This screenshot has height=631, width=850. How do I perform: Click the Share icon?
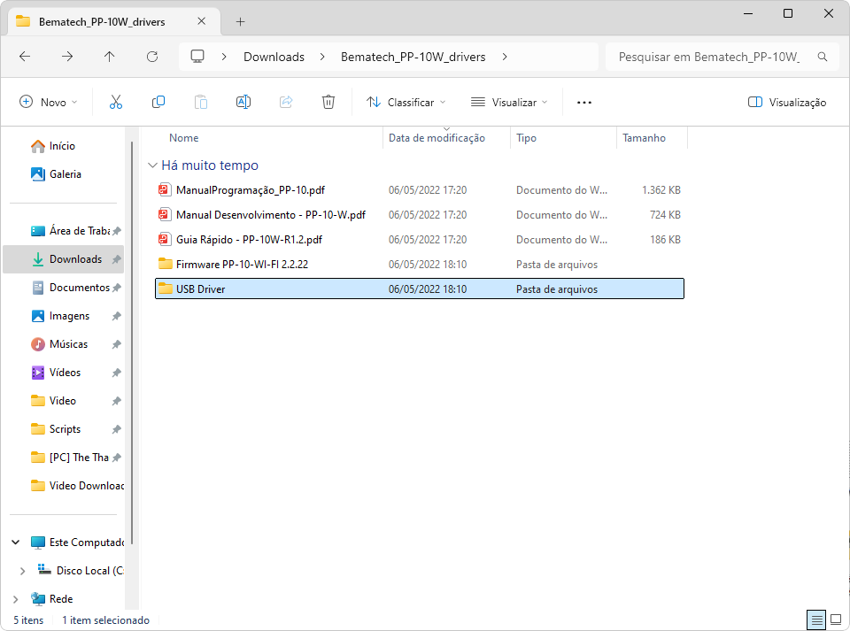286,102
